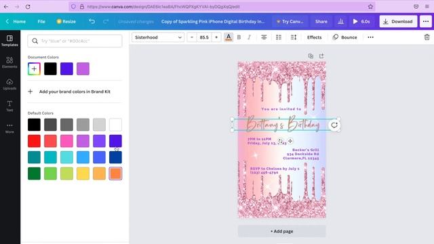Click the top-right more options ellipsis
Screen dimensions: 434x244
coord(426,21)
